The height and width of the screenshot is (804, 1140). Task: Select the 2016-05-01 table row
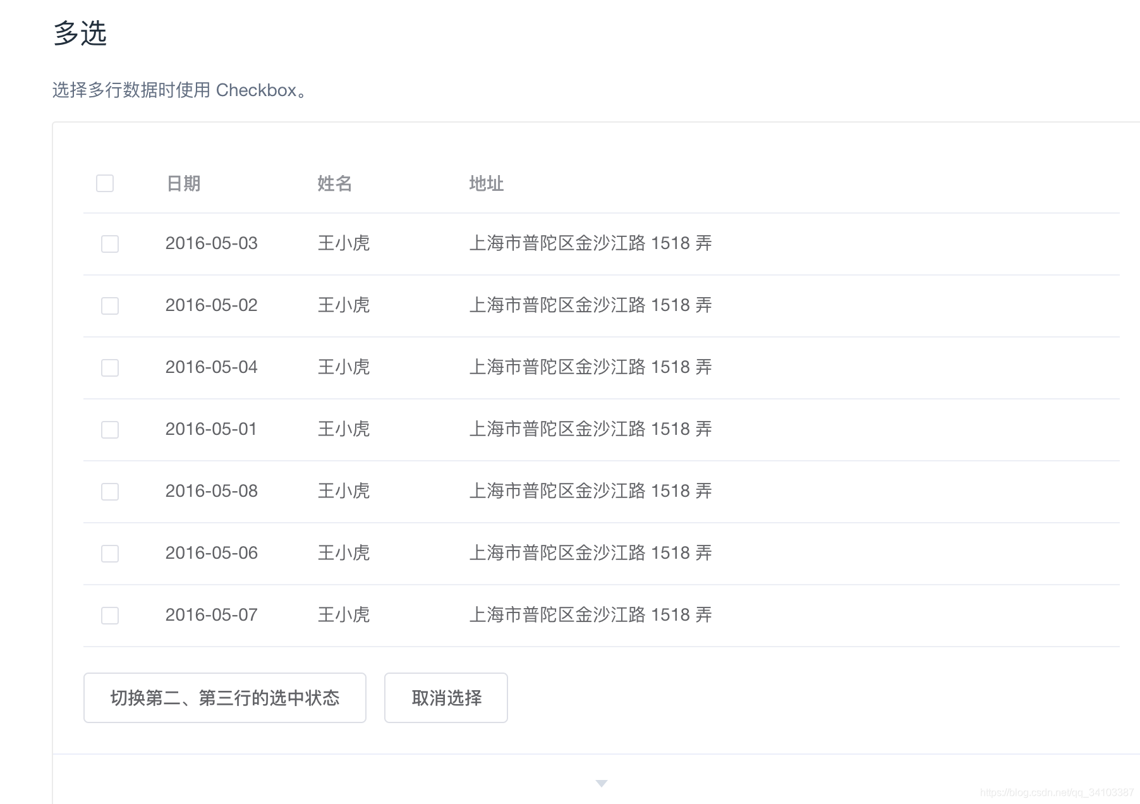point(379,430)
